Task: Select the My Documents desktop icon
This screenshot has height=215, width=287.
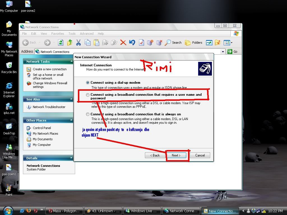Action: [9, 29]
